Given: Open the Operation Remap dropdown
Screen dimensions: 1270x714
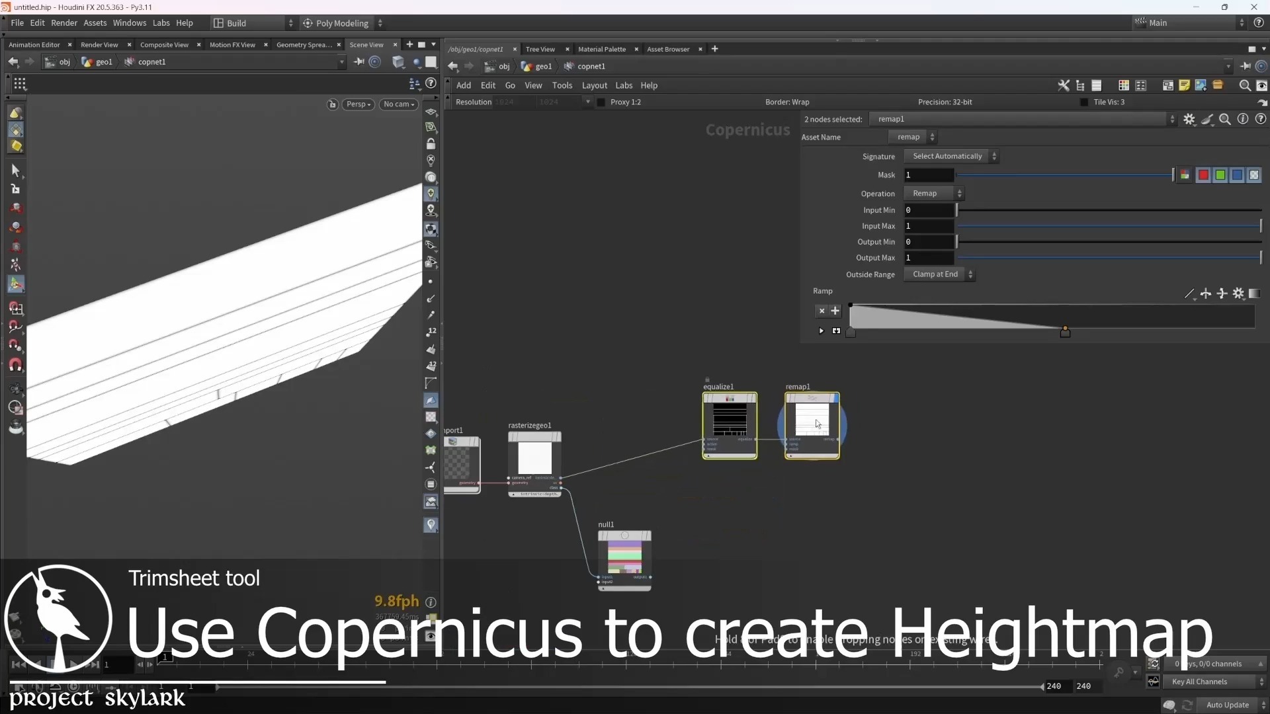Looking at the screenshot, I should coord(934,194).
